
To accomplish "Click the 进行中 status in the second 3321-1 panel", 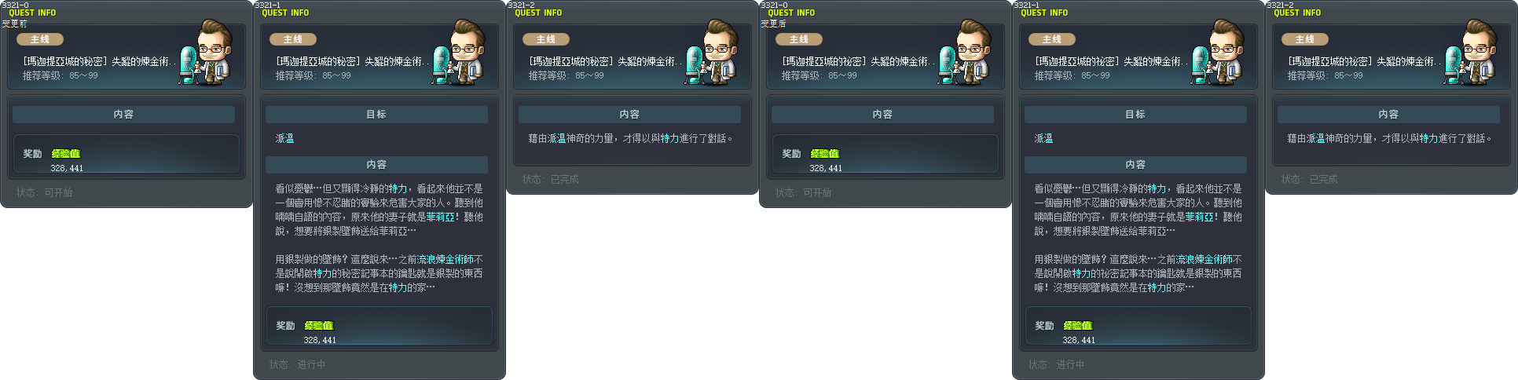I will [1070, 365].
